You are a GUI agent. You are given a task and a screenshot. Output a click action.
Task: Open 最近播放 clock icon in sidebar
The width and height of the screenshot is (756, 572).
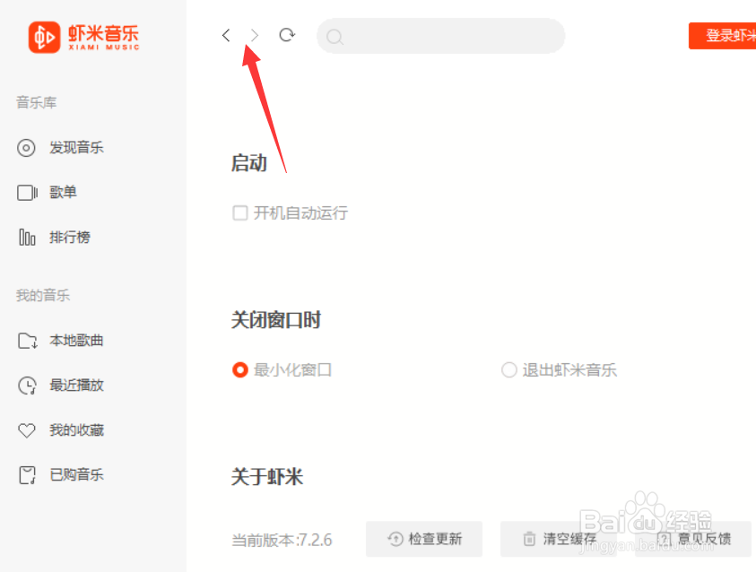27,386
